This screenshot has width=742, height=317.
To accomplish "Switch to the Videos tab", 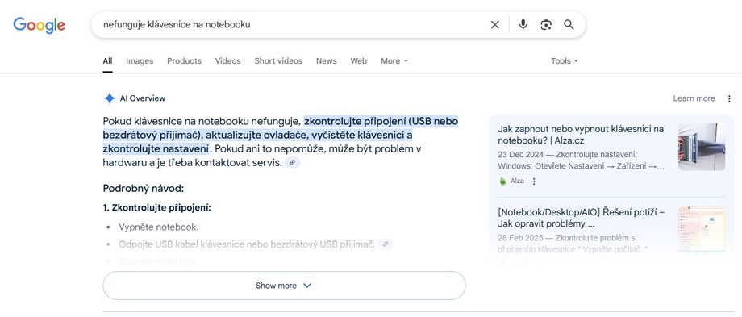I will pos(227,61).
